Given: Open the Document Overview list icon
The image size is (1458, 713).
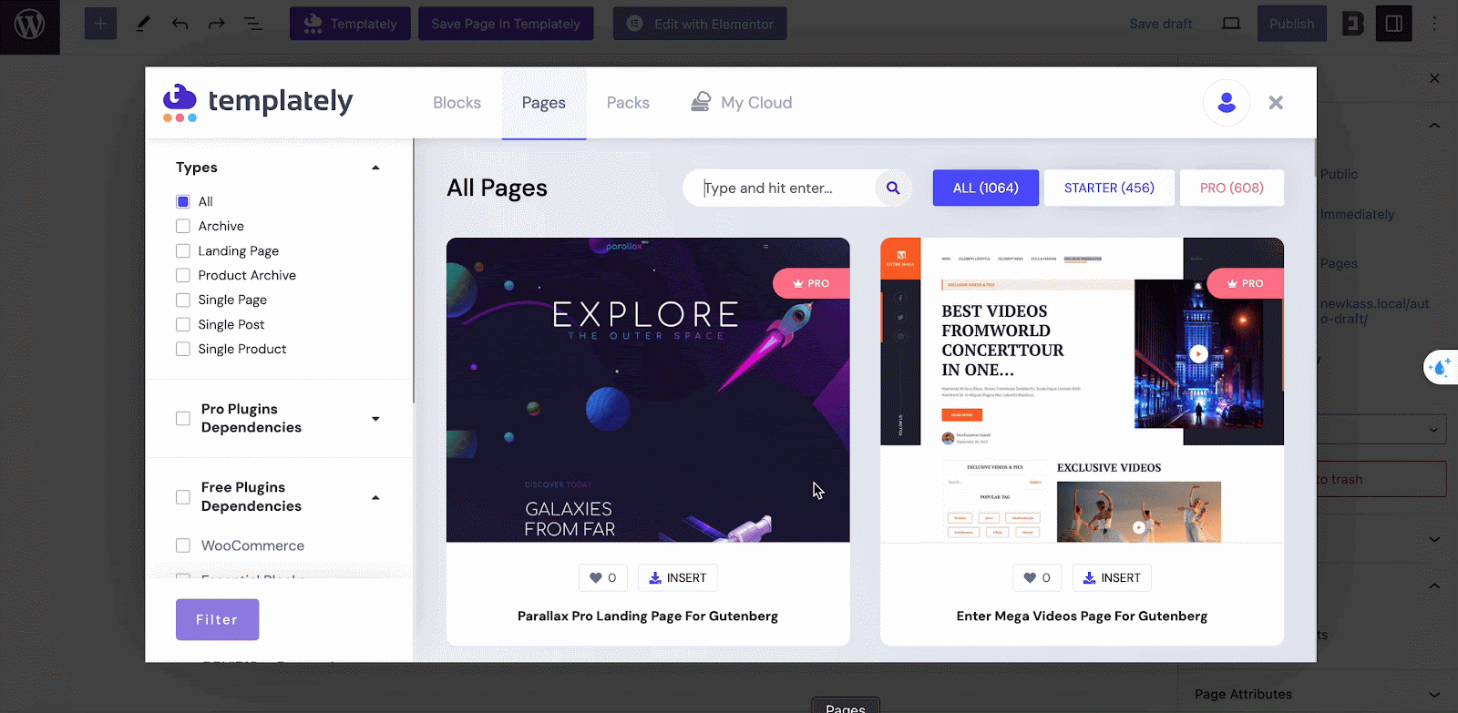Looking at the screenshot, I should pos(253,24).
